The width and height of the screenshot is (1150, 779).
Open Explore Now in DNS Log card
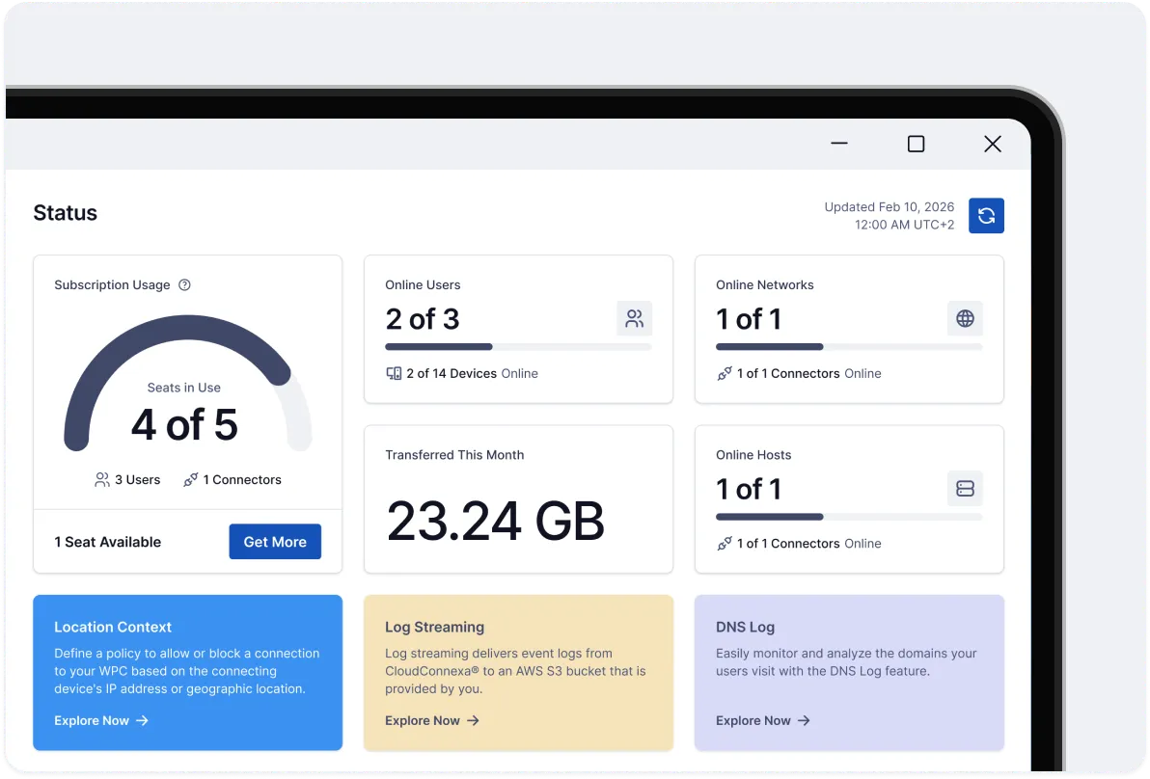click(753, 720)
